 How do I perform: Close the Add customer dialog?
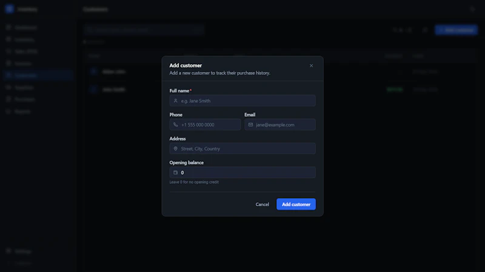(x=311, y=66)
